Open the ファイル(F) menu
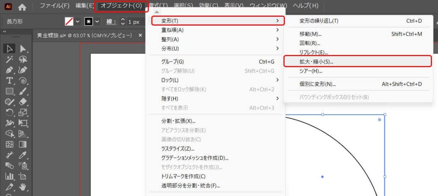This screenshot has width=438, height=196. [x=54, y=6]
